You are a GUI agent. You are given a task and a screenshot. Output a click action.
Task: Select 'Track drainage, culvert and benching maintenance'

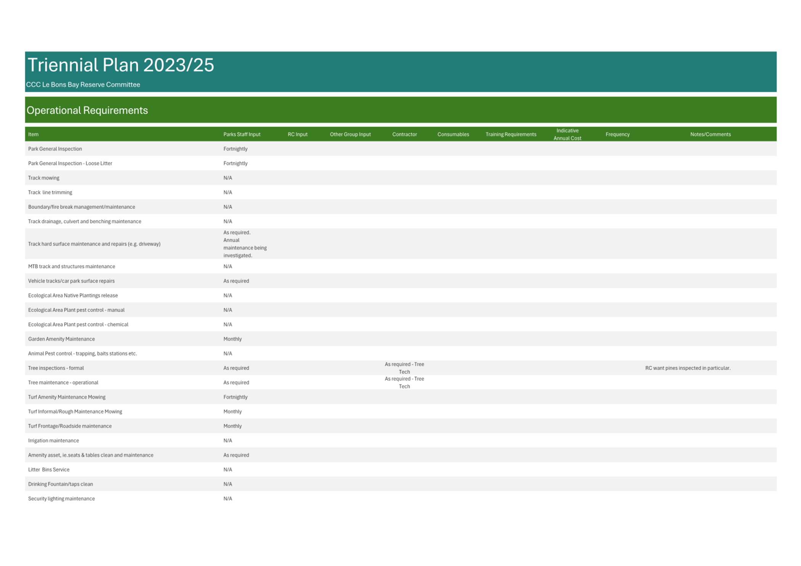(84, 221)
